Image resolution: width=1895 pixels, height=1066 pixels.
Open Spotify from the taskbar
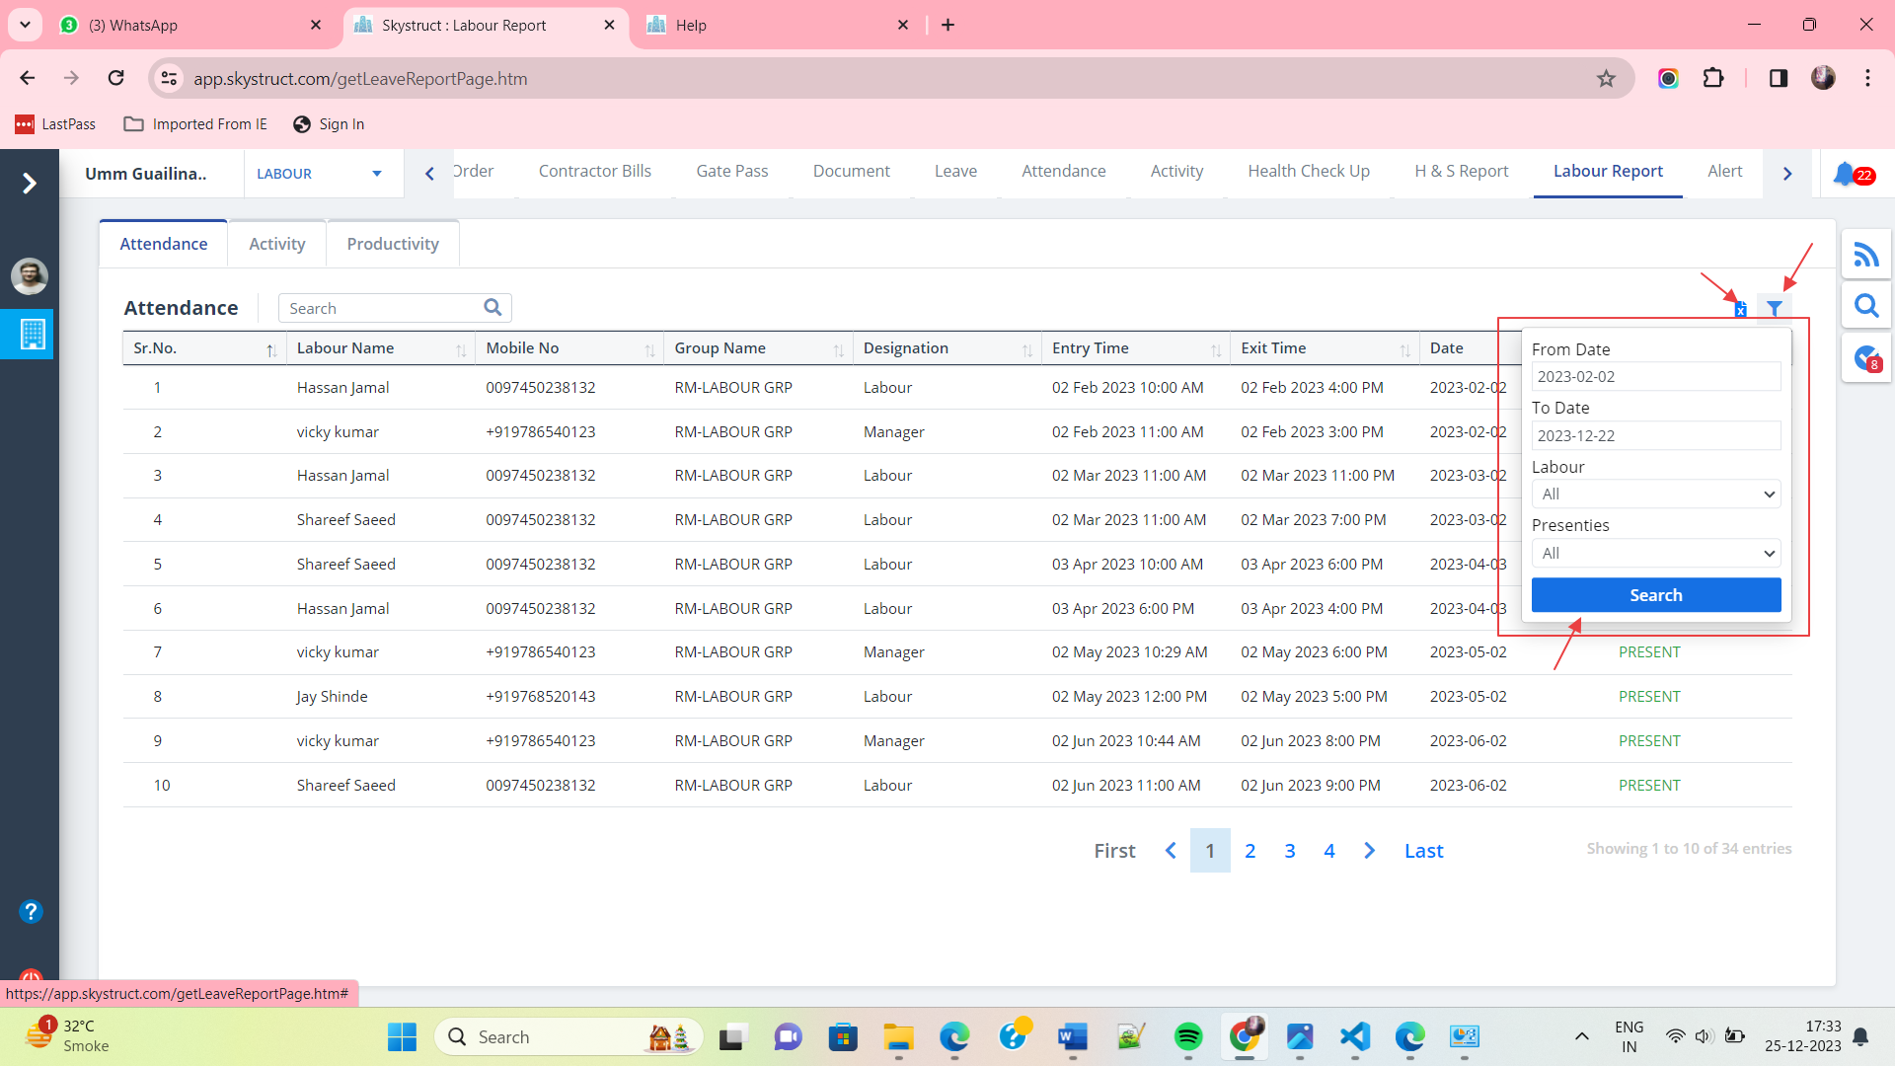[x=1187, y=1036]
